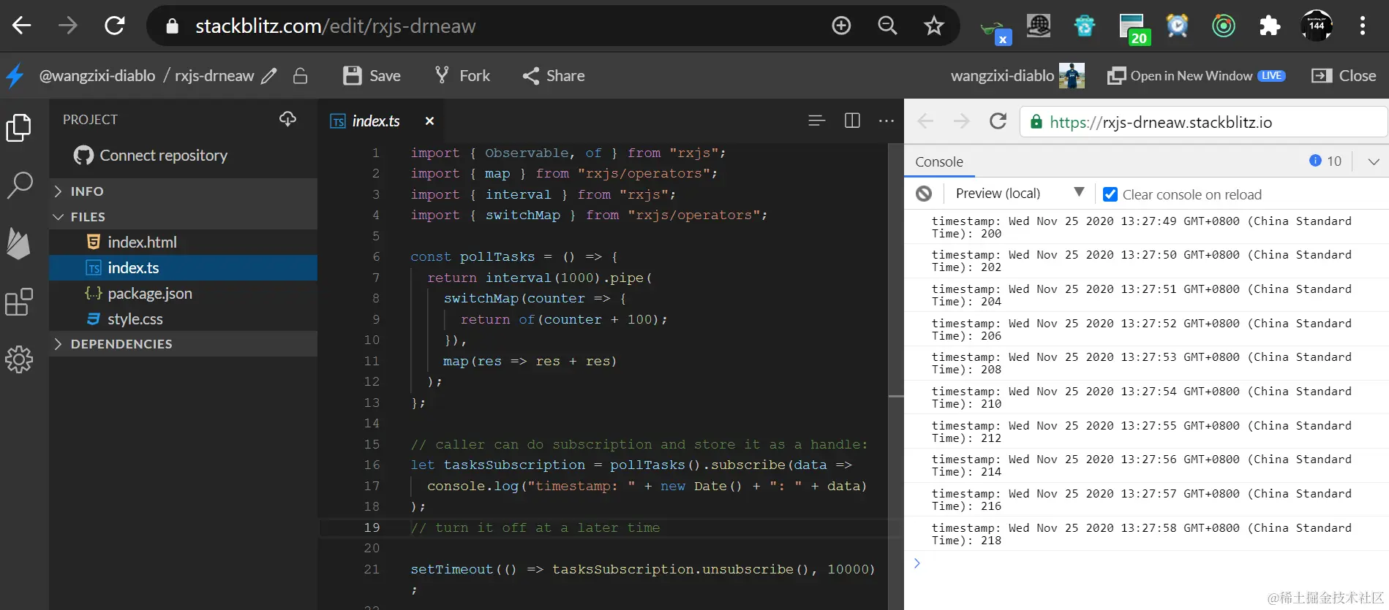
Task: Click the install app plus icon in address bar
Action: pos(842,26)
